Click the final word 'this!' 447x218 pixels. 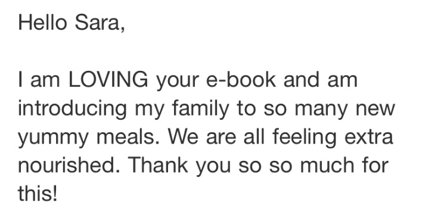click(38, 194)
